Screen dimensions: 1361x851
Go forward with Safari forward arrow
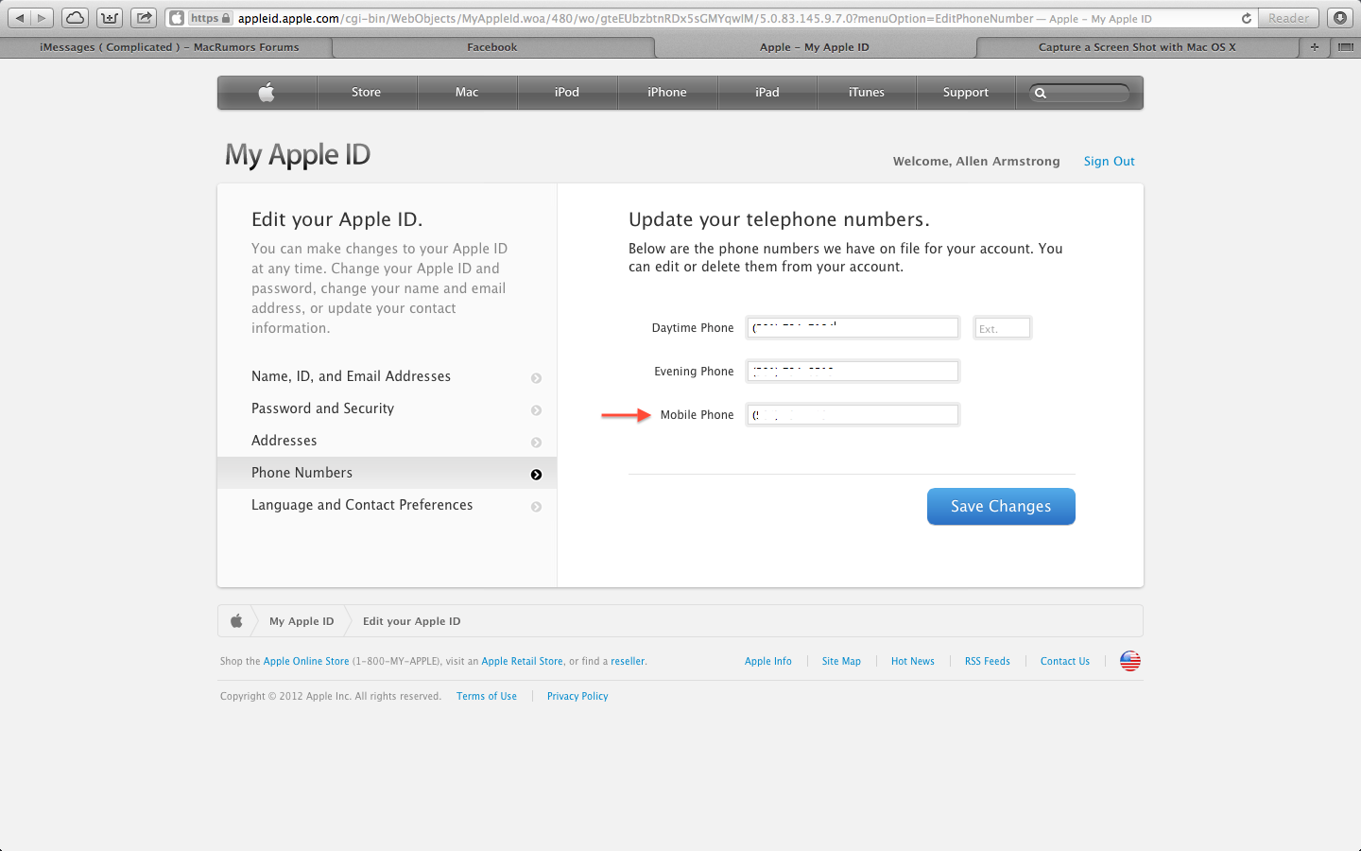[x=43, y=18]
